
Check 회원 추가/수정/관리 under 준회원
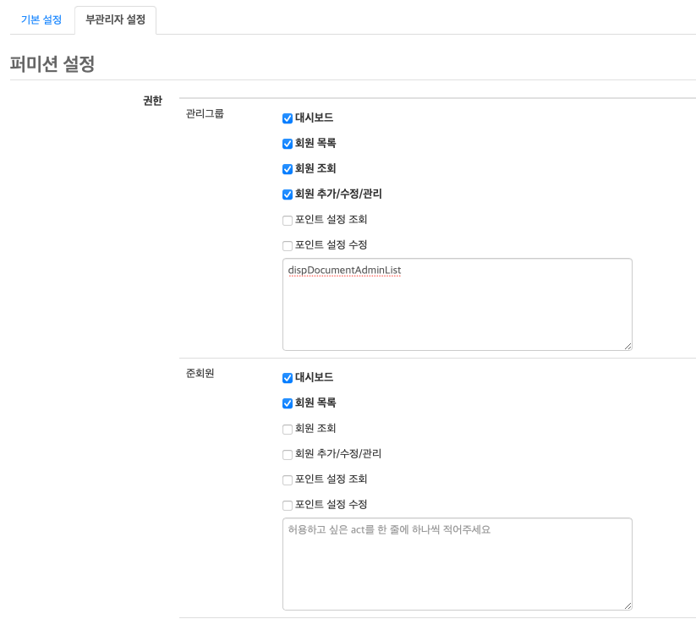pos(288,454)
